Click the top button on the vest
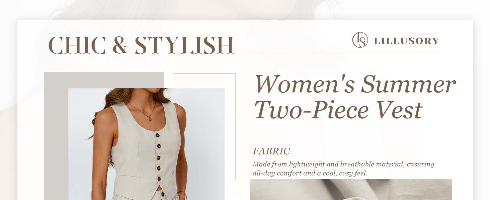The image size is (490, 200). 157,135
